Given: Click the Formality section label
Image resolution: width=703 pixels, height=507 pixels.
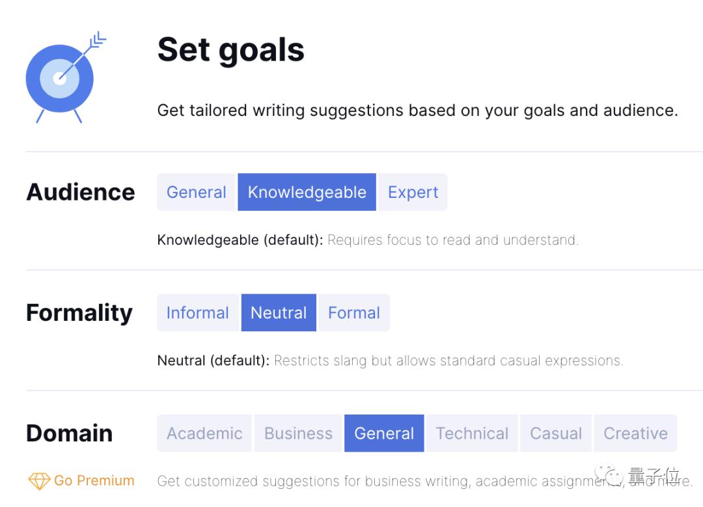Looking at the screenshot, I should (79, 313).
